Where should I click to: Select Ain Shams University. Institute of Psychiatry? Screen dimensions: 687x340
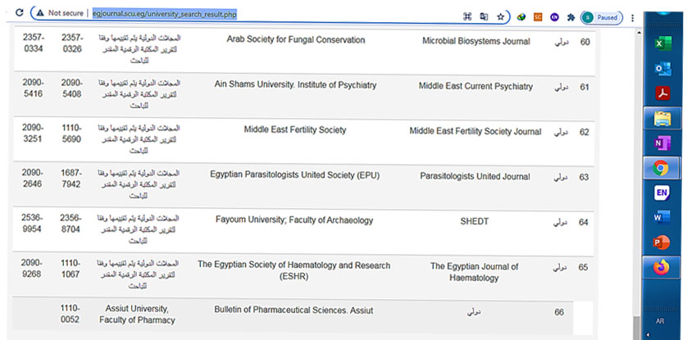pyautogui.click(x=295, y=84)
